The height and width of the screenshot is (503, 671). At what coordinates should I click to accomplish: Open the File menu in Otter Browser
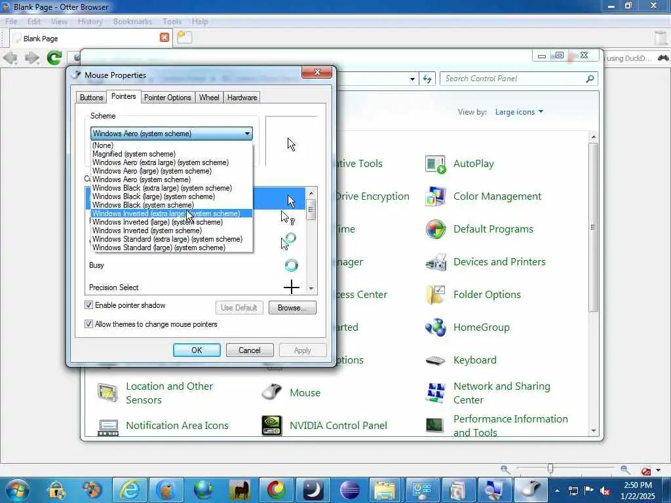(x=11, y=22)
